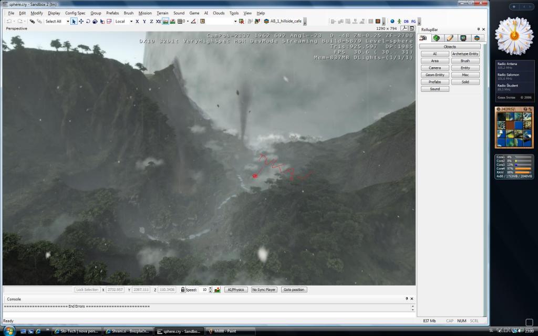The width and height of the screenshot is (538, 336).
Task: Toggle the X axis constraint
Action: [137, 21]
